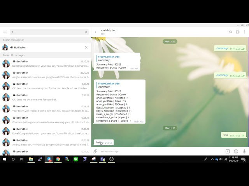
Task: Open the volume control in system tray
Action: [x=221, y=159]
